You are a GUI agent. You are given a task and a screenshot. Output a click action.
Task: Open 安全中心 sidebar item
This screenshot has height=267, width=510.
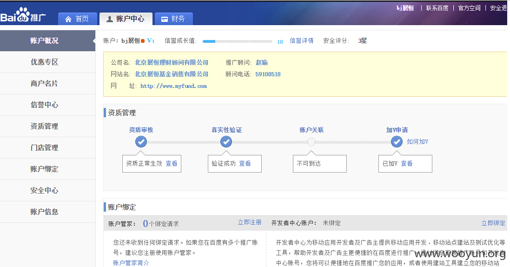click(x=47, y=191)
